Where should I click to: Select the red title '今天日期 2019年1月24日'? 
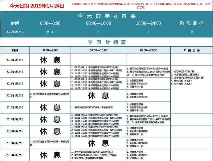pyautogui.click(x=37, y=6)
